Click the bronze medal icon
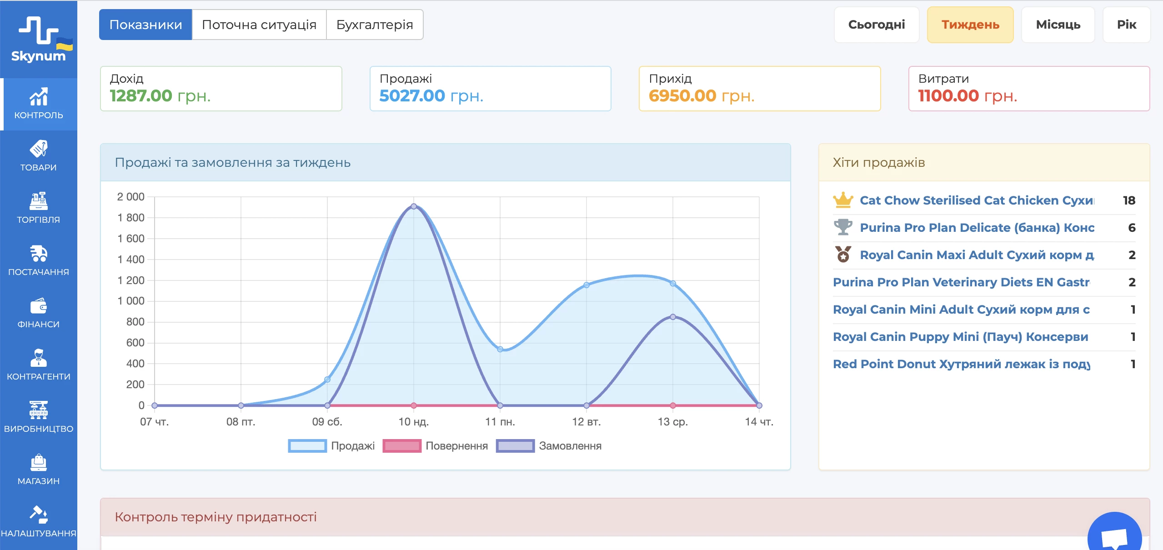 (x=843, y=254)
